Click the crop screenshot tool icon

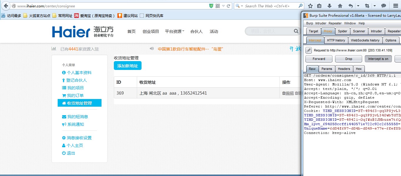click(x=367, y=6)
